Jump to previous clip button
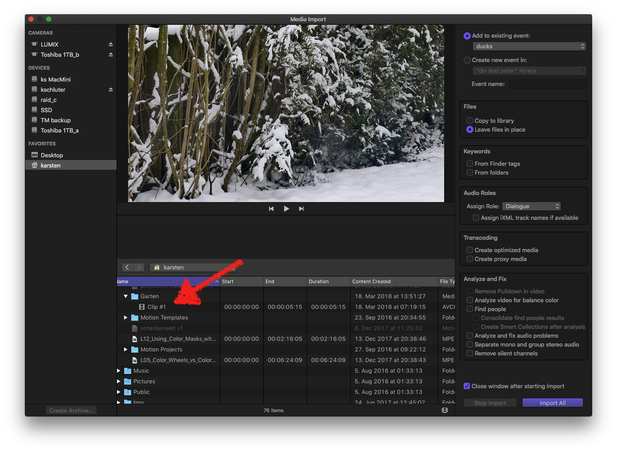Viewport: 617px width, 452px height. tap(271, 209)
